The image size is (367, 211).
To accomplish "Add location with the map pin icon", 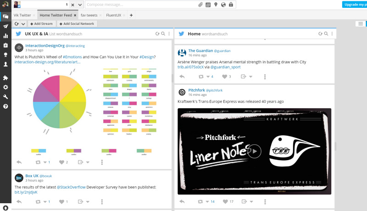I will click(216, 5).
